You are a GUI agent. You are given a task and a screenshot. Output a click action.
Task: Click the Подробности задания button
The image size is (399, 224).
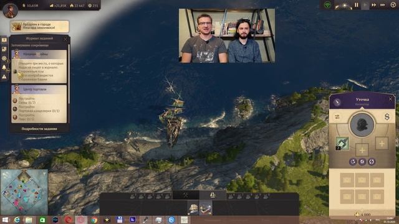point(39,129)
